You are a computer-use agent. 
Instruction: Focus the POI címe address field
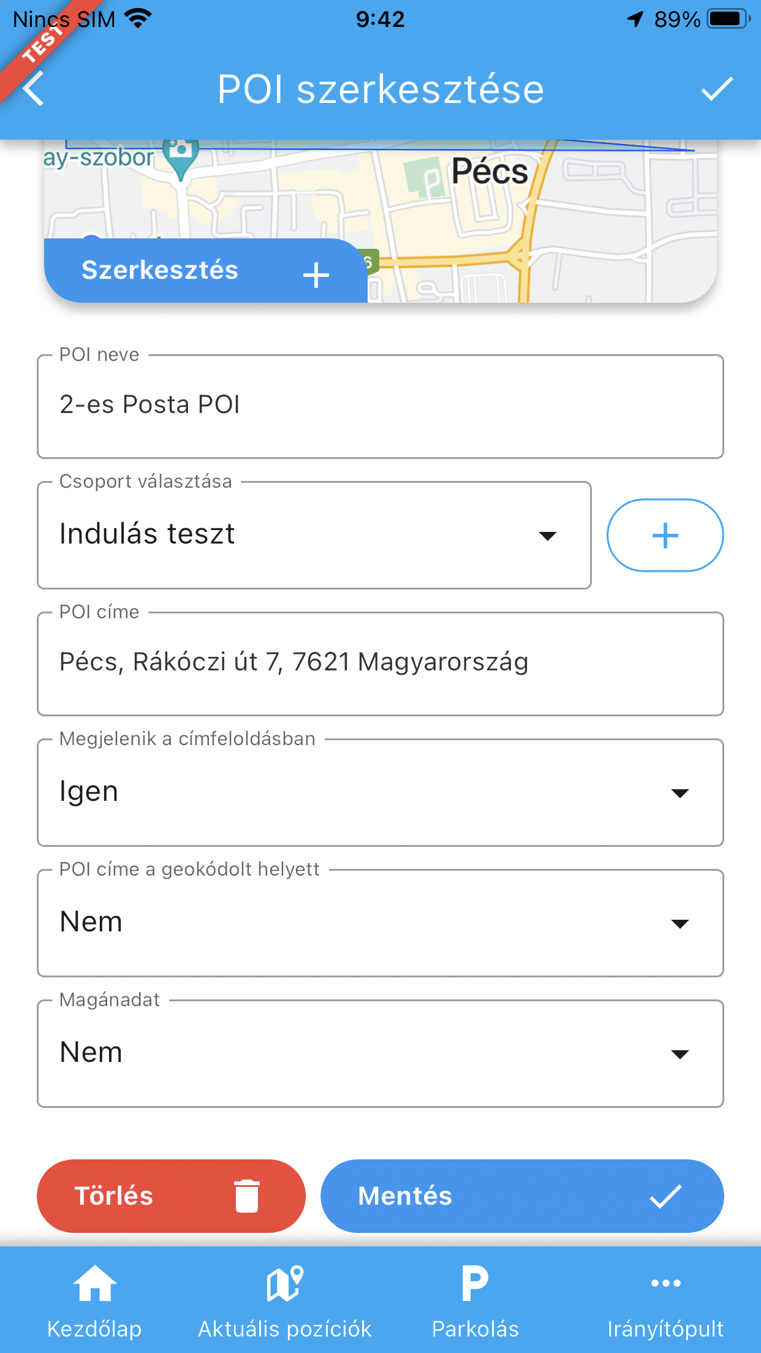click(380, 663)
